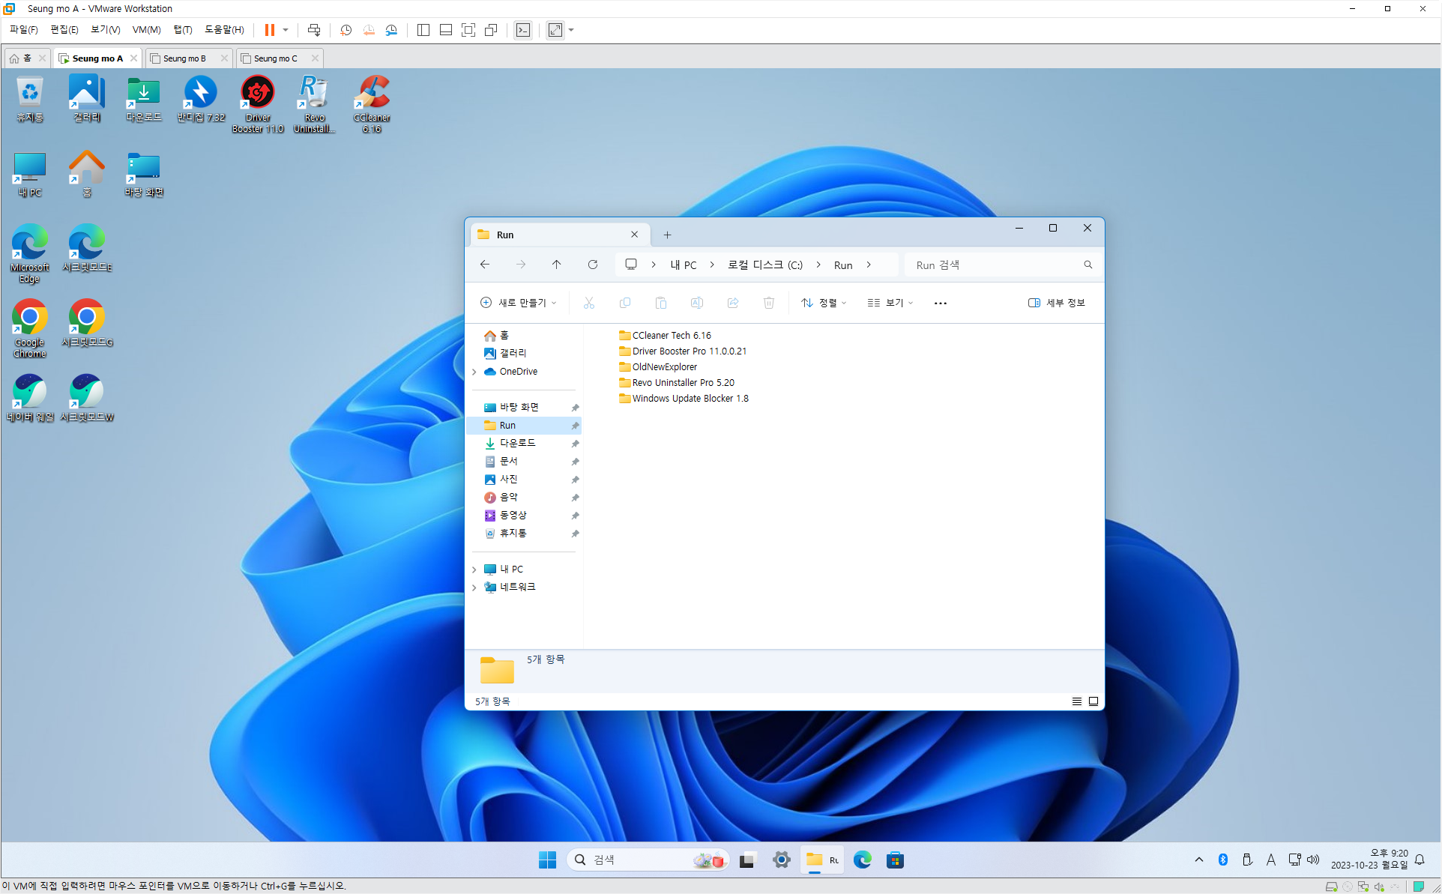Switch to large icons view in status bar

[x=1093, y=701]
